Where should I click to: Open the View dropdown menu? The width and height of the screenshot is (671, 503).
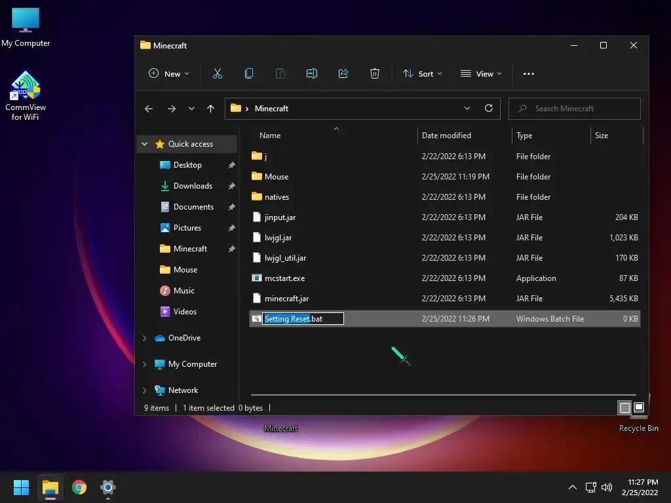pos(480,73)
